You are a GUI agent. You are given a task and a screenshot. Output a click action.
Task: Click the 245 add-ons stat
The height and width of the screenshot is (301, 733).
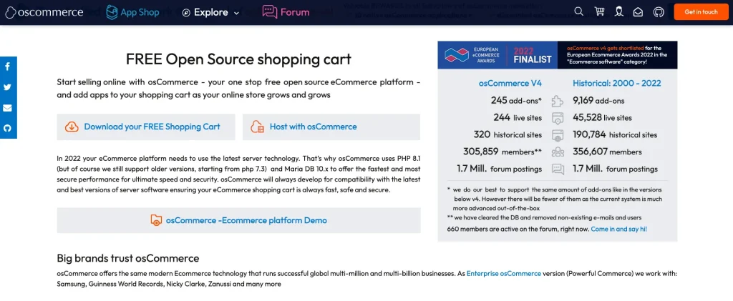[516, 100]
